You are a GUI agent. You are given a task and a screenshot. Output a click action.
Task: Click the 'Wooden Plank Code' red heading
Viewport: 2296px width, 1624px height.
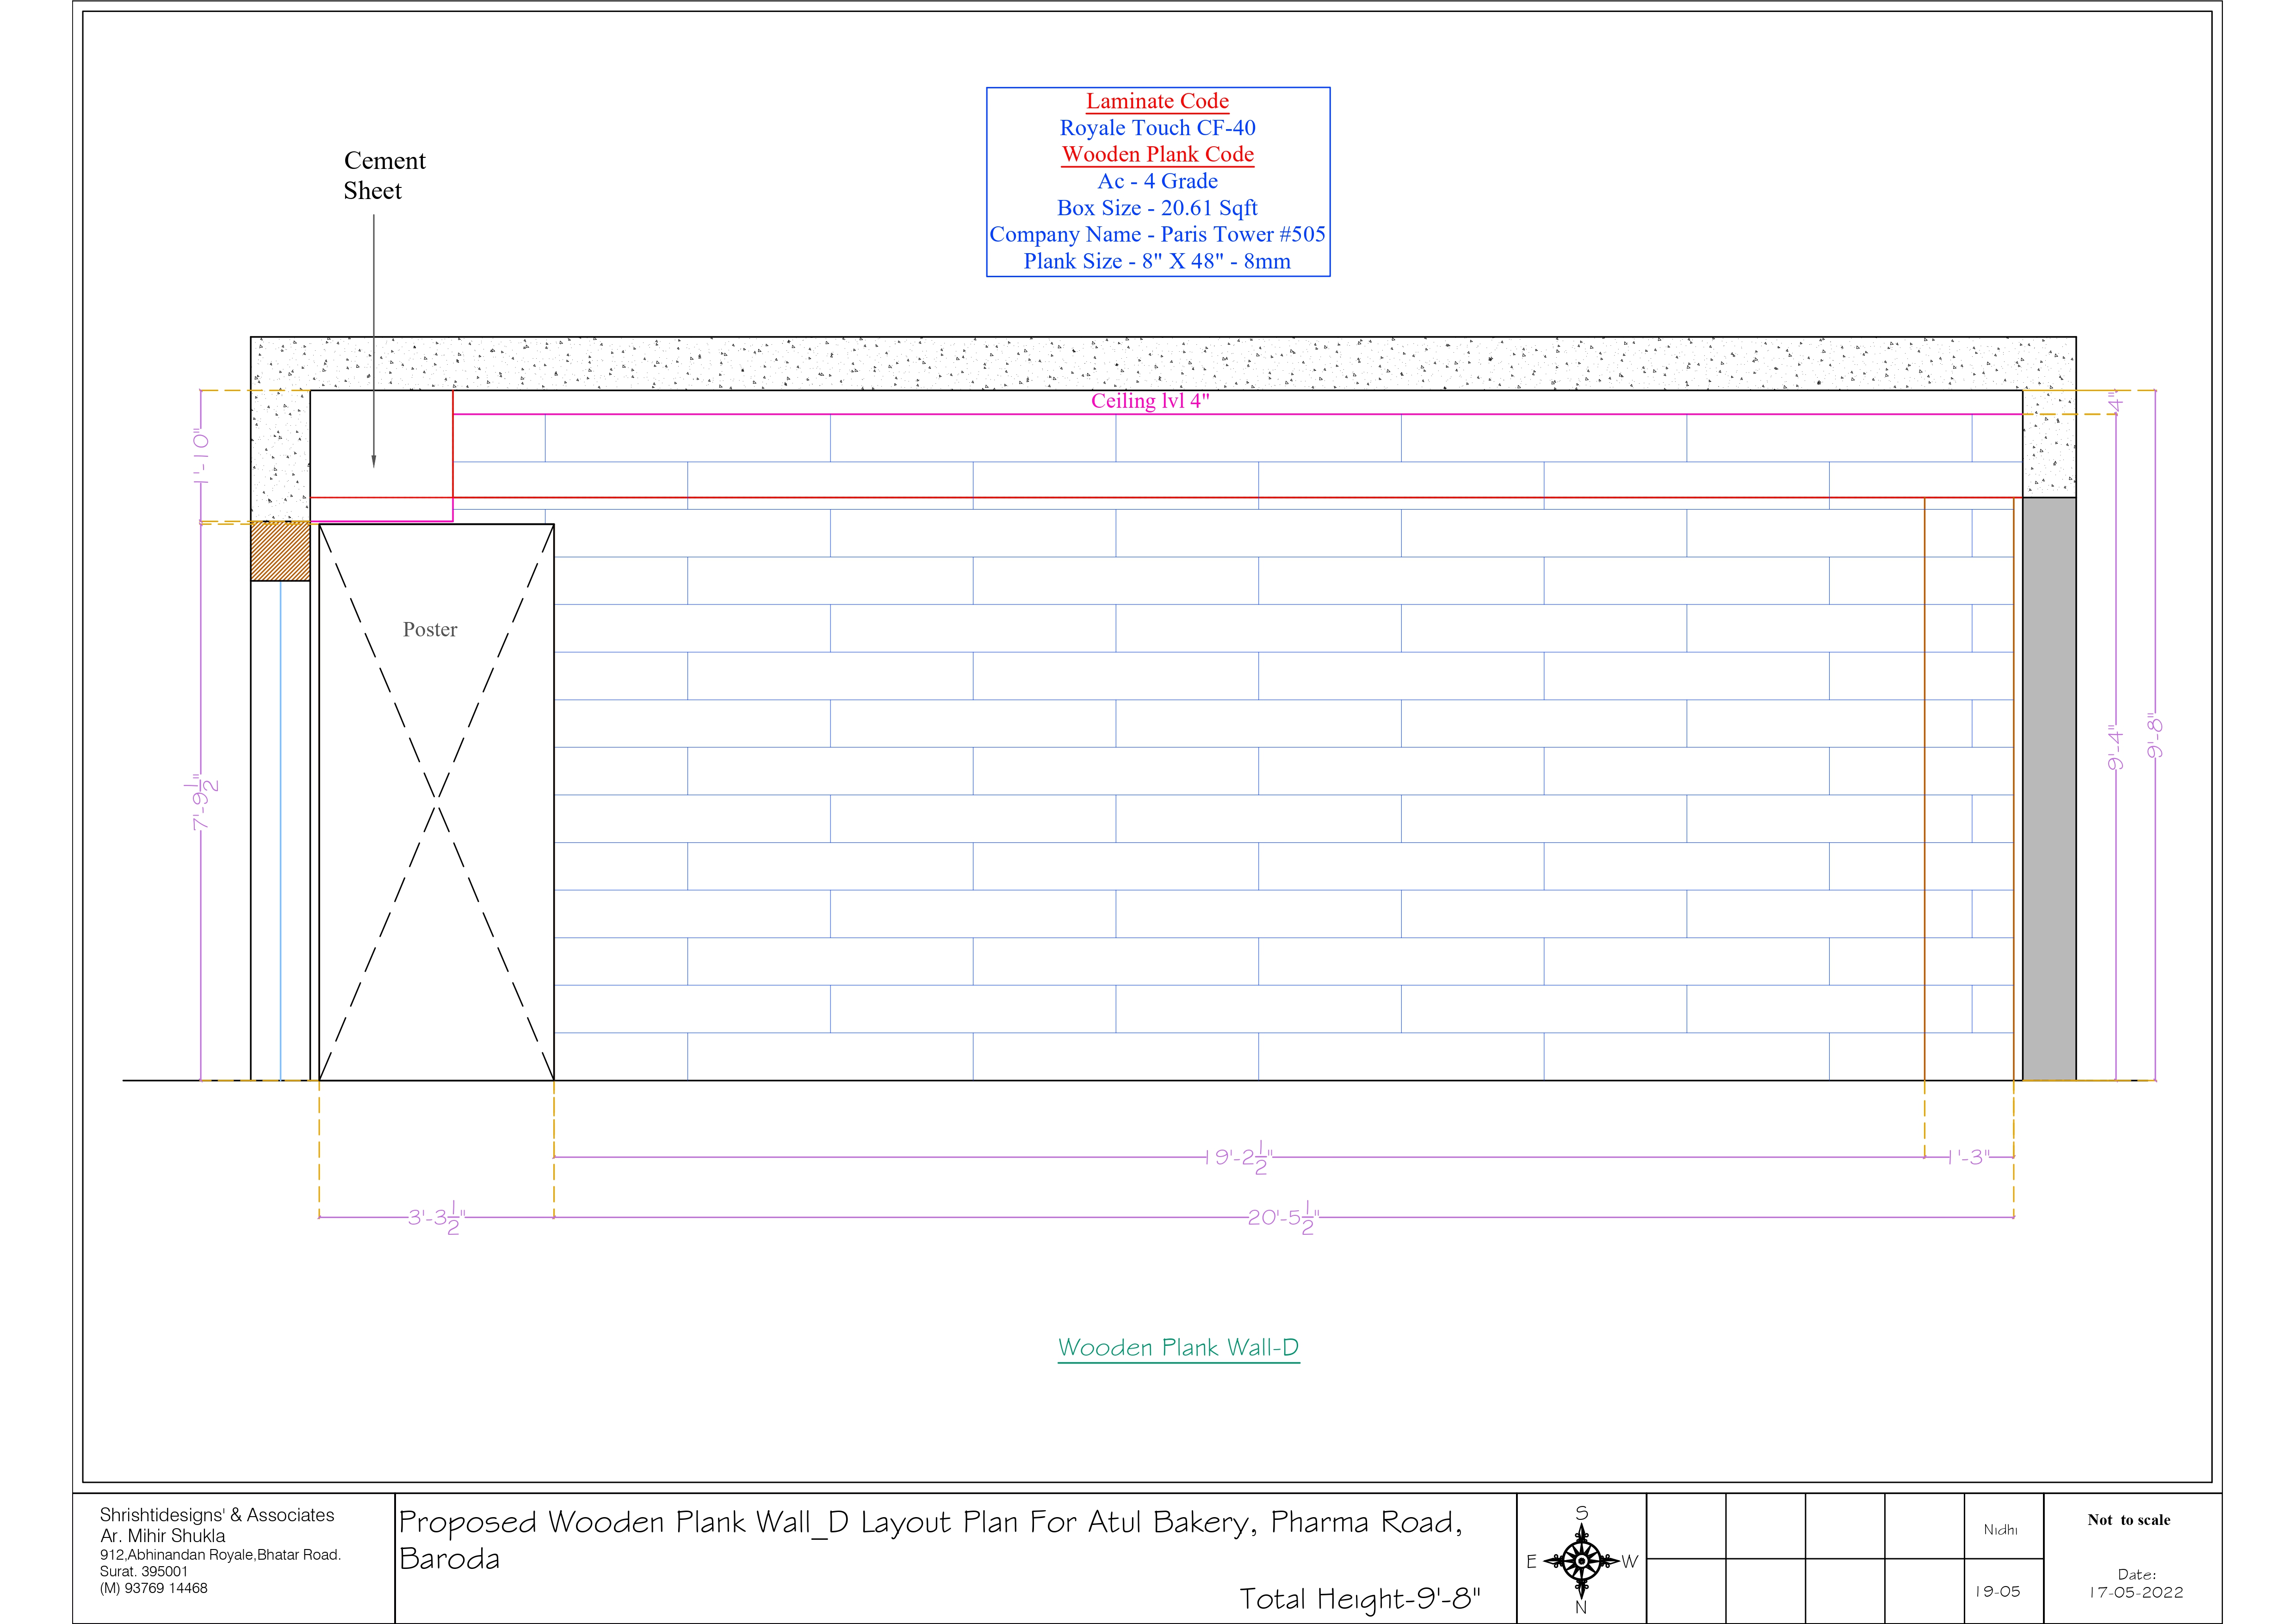tap(1157, 154)
